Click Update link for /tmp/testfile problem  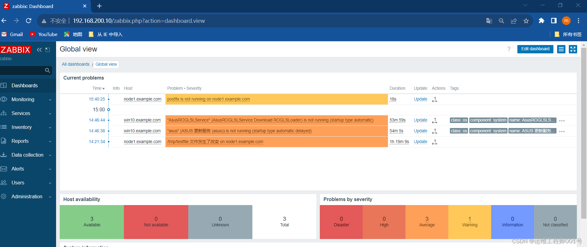click(x=420, y=142)
